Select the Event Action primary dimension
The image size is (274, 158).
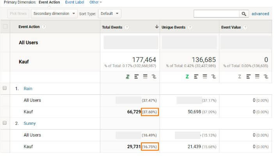49,2
